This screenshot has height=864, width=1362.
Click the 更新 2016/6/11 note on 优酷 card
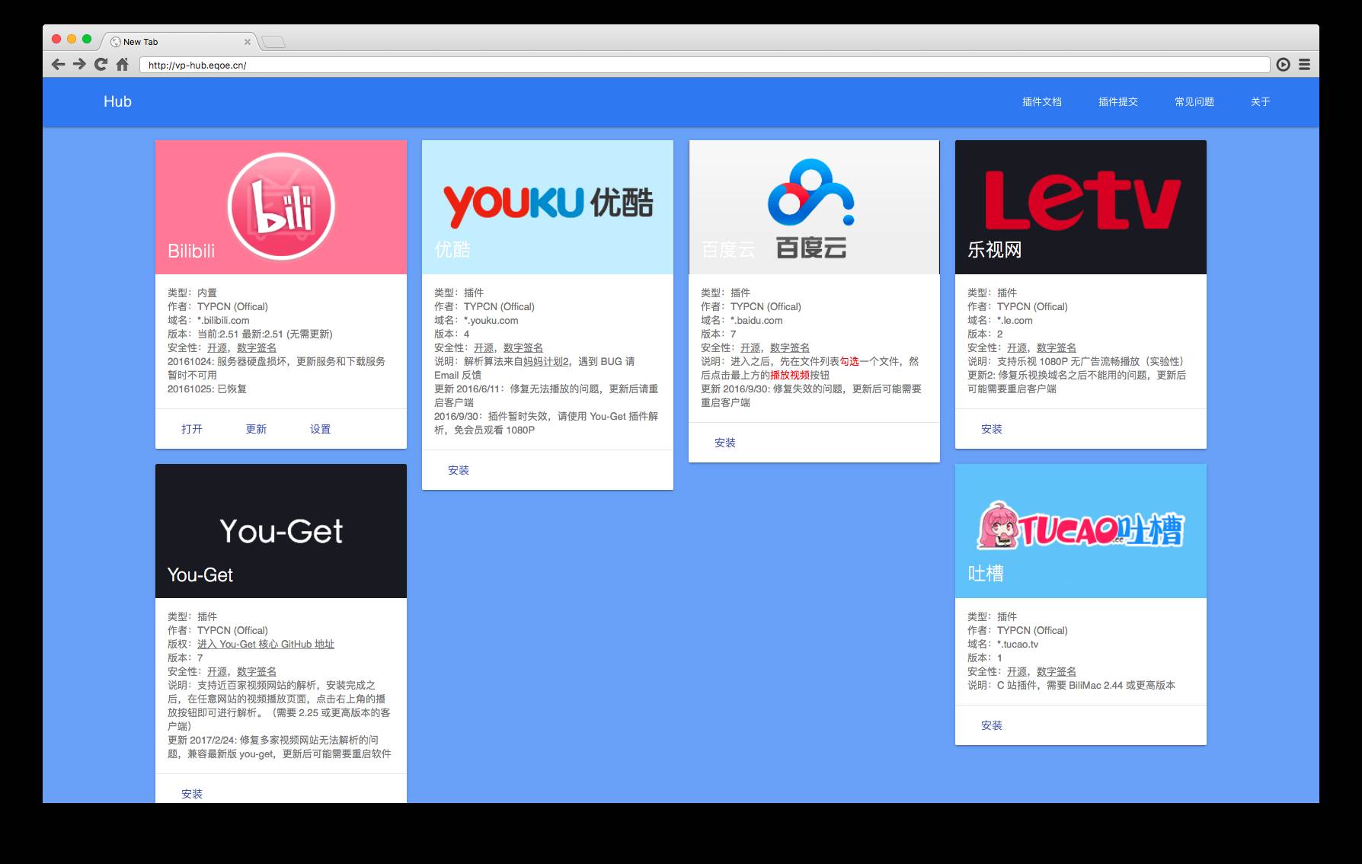pyautogui.click(x=546, y=396)
